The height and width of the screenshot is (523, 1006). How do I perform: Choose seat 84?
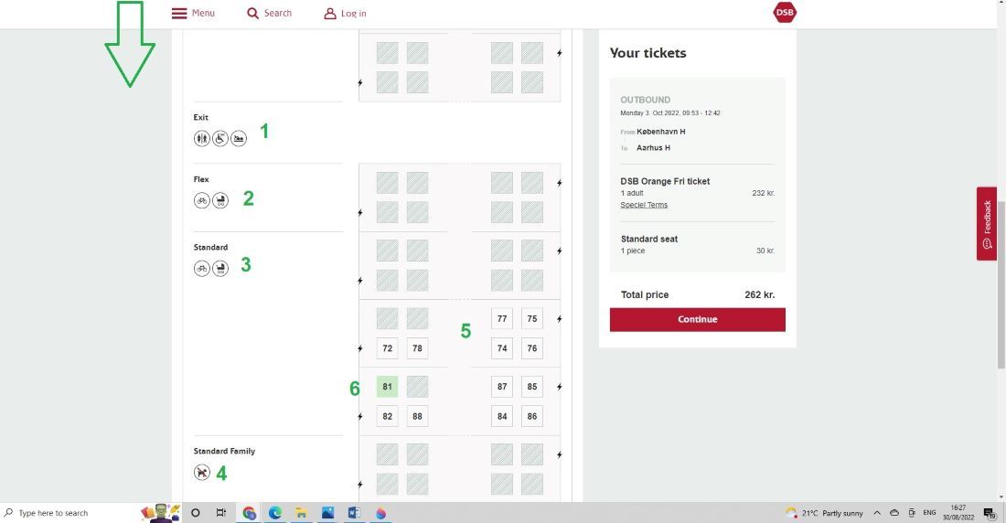pos(502,416)
